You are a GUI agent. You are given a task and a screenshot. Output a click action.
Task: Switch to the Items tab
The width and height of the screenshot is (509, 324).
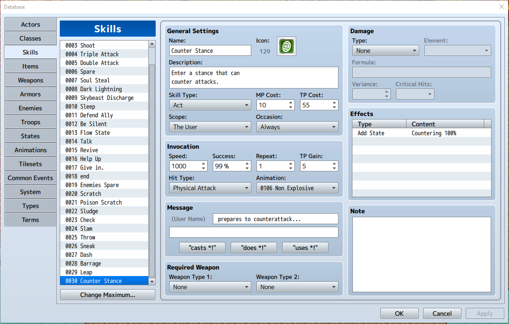click(x=31, y=66)
